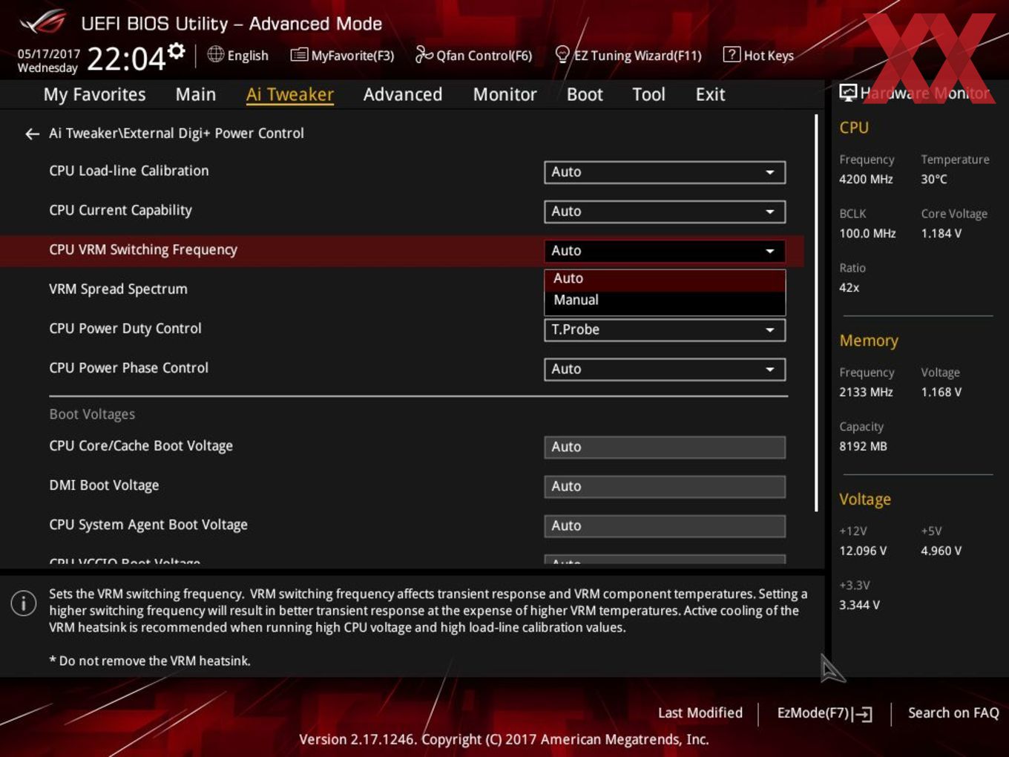The image size is (1009, 757).
Task: Click the EzMode exit arrow icon
Action: pyautogui.click(x=862, y=714)
